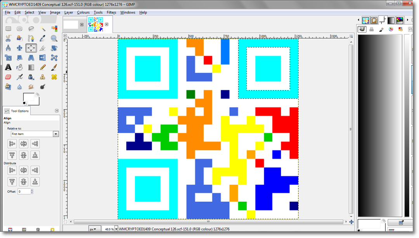Image resolution: width=419 pixels, height=238 pixels.
Task: Switch to the CMYK printer colour selector
Action: [x=371, y=29]
